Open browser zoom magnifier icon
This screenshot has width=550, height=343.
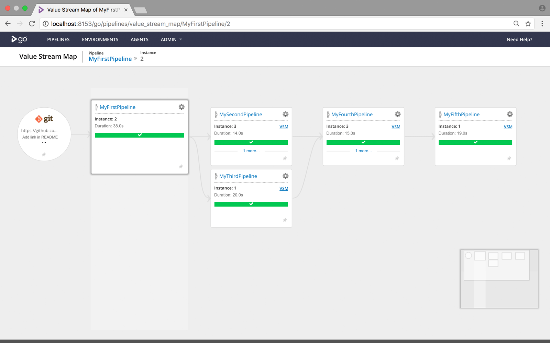coord(516,24)
